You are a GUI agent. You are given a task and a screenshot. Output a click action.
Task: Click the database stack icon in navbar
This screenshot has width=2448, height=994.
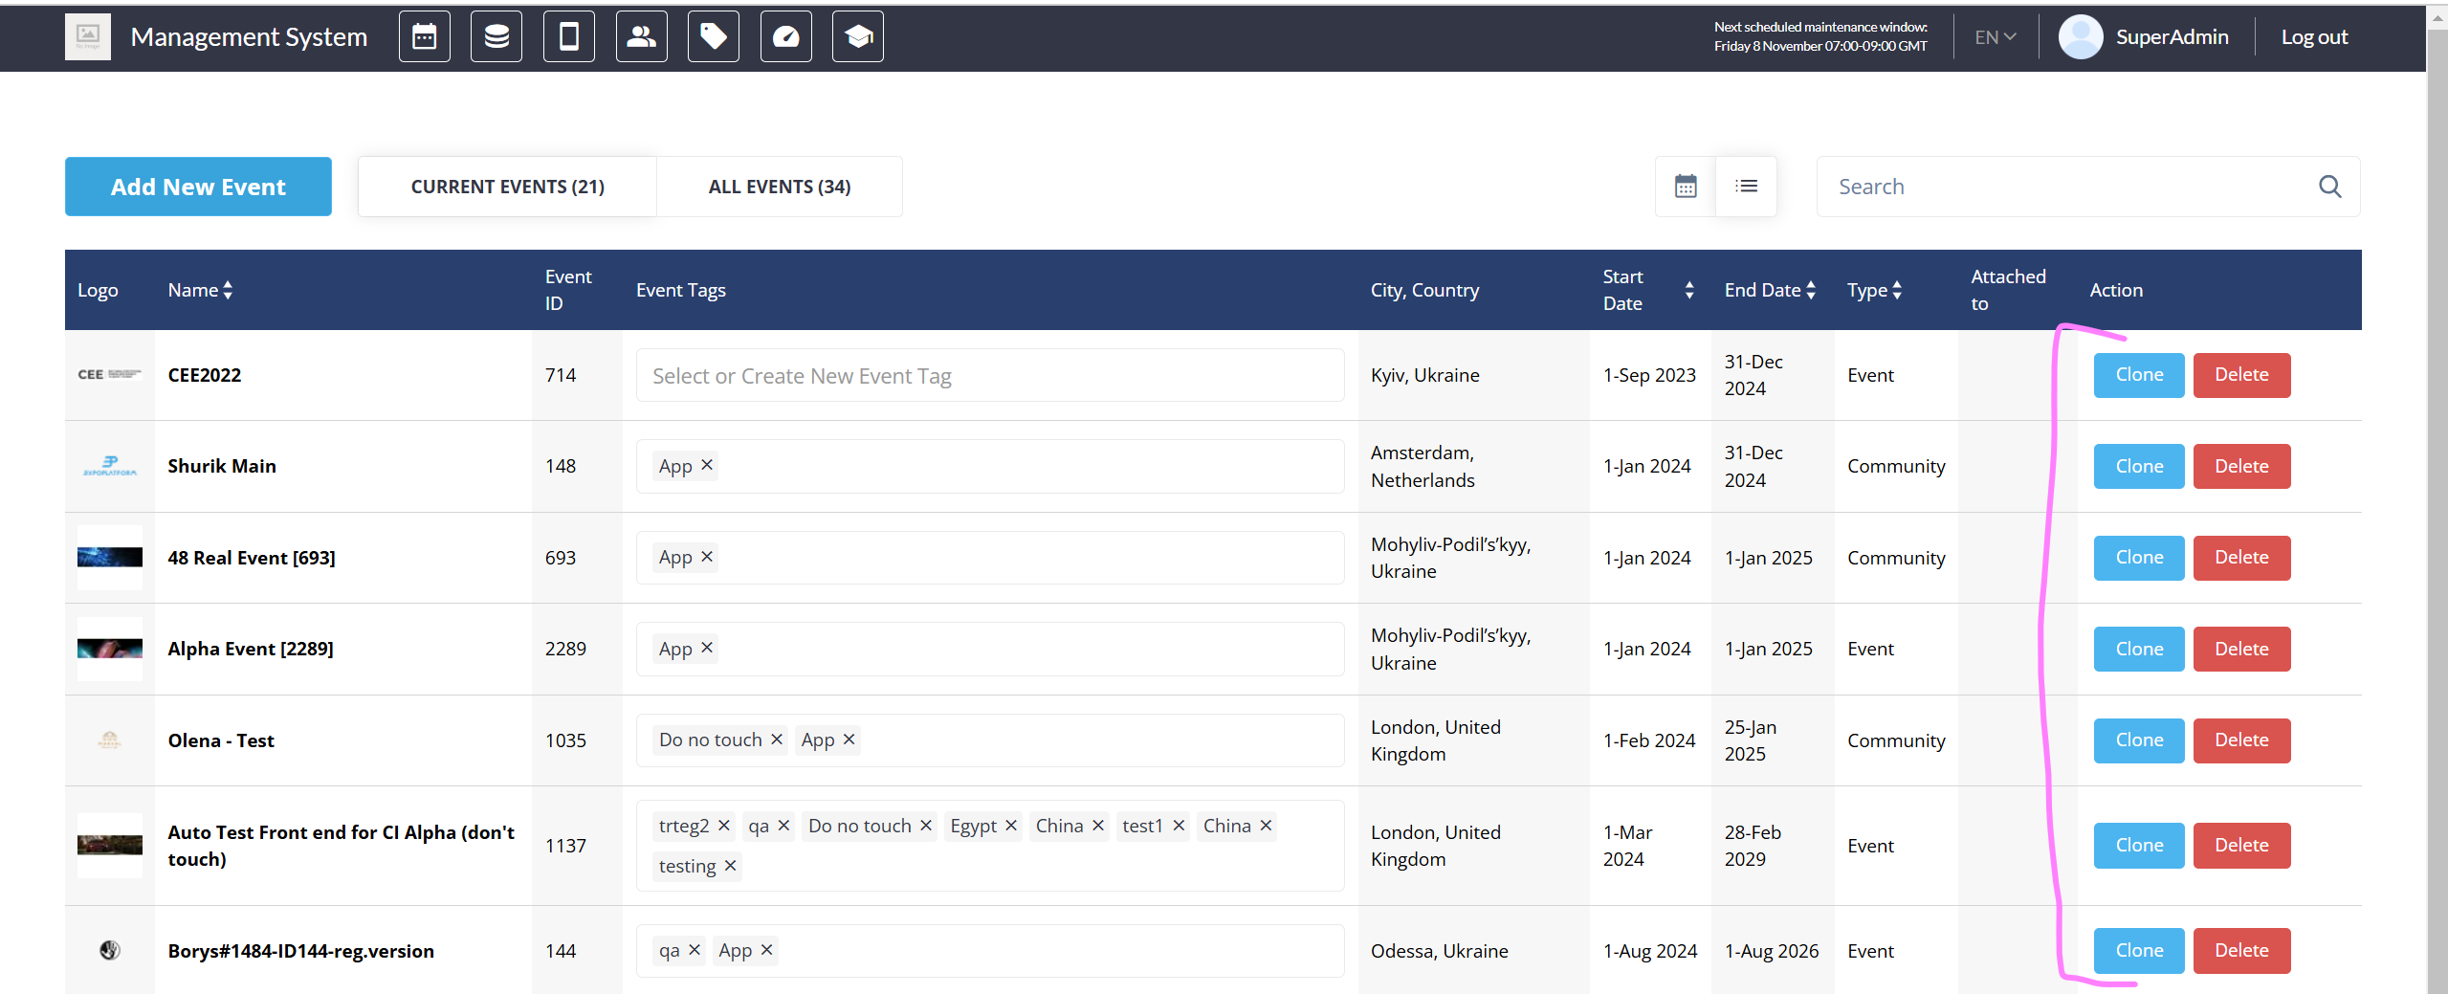496,37
